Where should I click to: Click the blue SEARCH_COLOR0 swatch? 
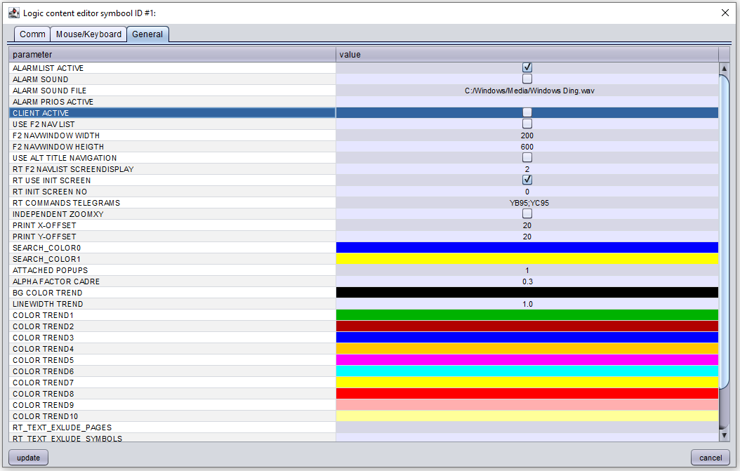527,247
